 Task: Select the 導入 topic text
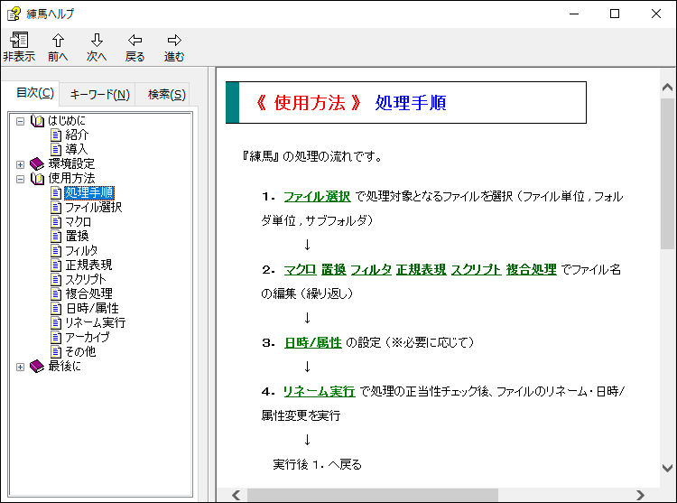click(77, 149)
